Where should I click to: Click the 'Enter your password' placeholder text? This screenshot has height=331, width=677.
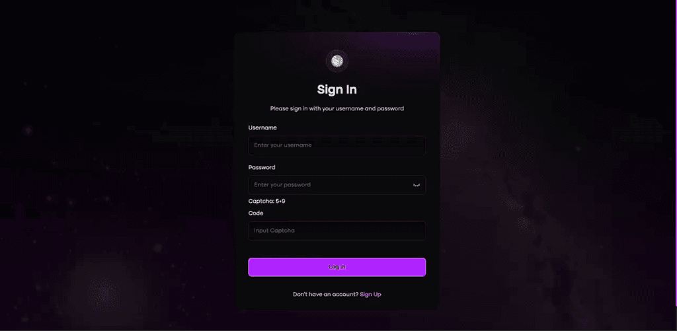282,185
